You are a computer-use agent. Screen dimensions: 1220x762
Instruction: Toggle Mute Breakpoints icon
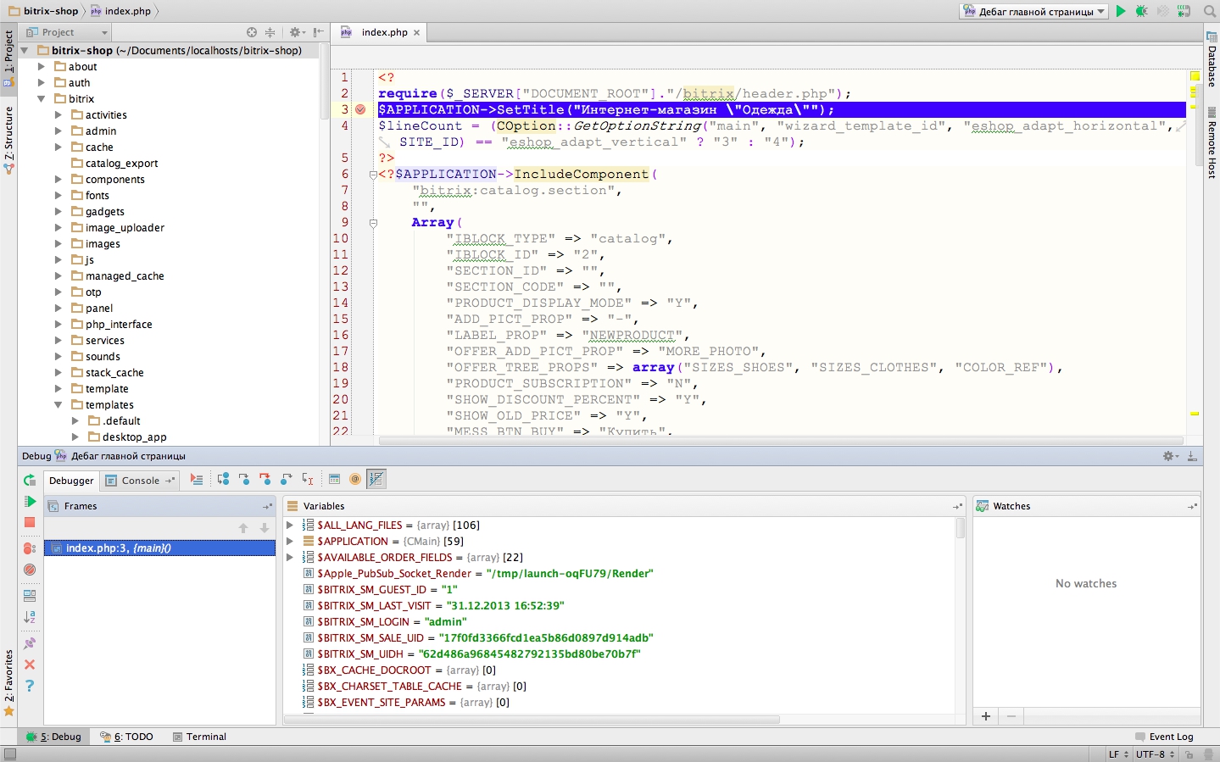tap(30, 570)
